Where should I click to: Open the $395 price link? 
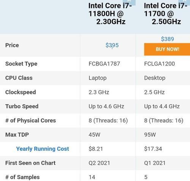[x=112, y=45]
